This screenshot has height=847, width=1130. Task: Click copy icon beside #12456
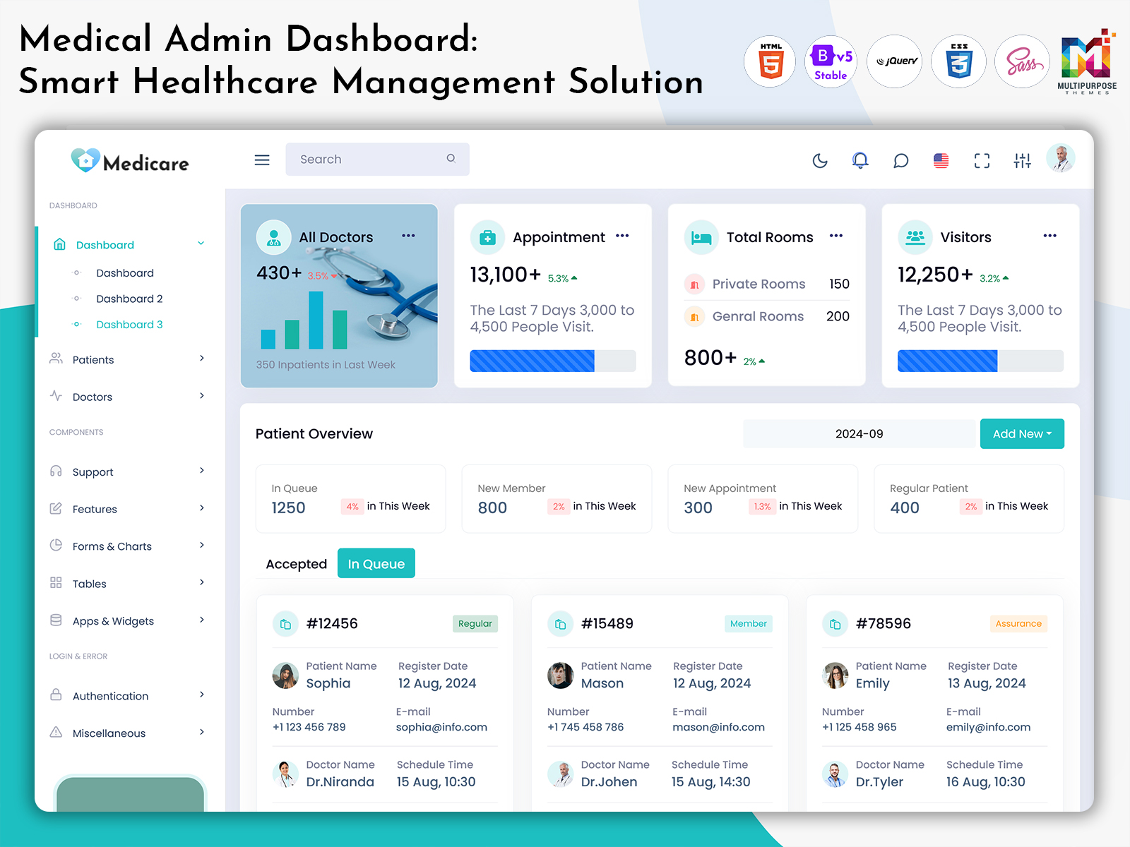[285, 624]
